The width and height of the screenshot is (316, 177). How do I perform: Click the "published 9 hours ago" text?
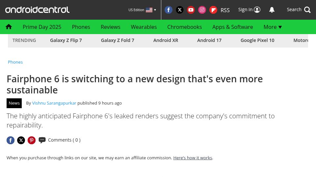pyautogui.click(x=99, y=103)
